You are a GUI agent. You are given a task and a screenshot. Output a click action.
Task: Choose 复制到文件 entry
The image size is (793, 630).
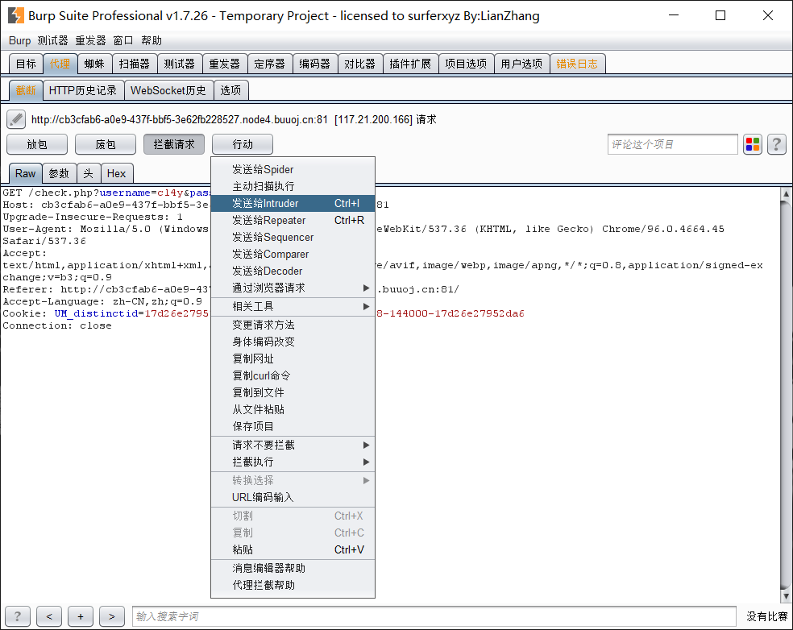[x=293, y=393]
